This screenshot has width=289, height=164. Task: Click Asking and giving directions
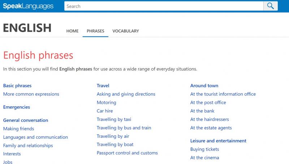coord(126,94)
